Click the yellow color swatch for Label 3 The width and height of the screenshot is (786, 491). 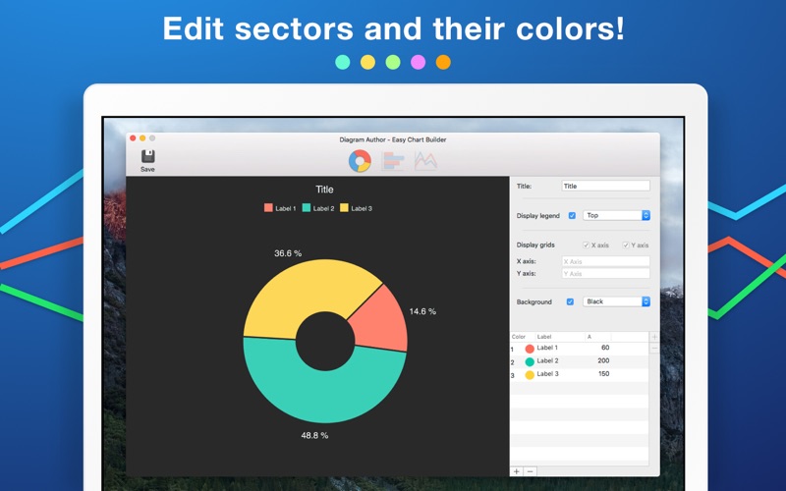coord(530,375)
